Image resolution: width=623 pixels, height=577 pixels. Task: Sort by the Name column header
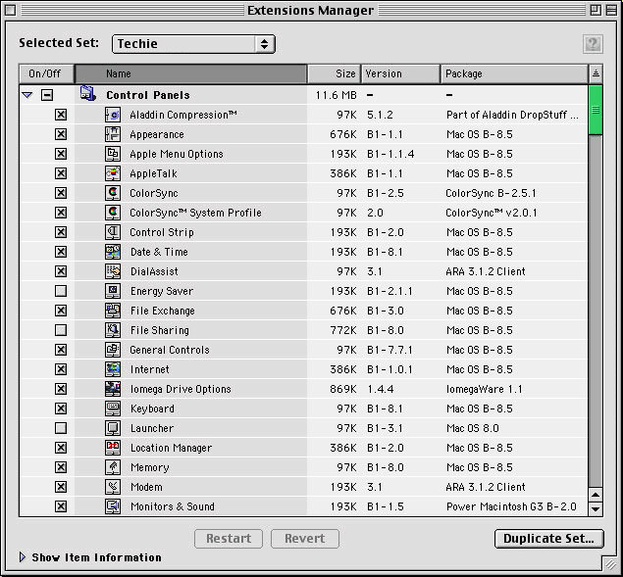coord(190,73)
